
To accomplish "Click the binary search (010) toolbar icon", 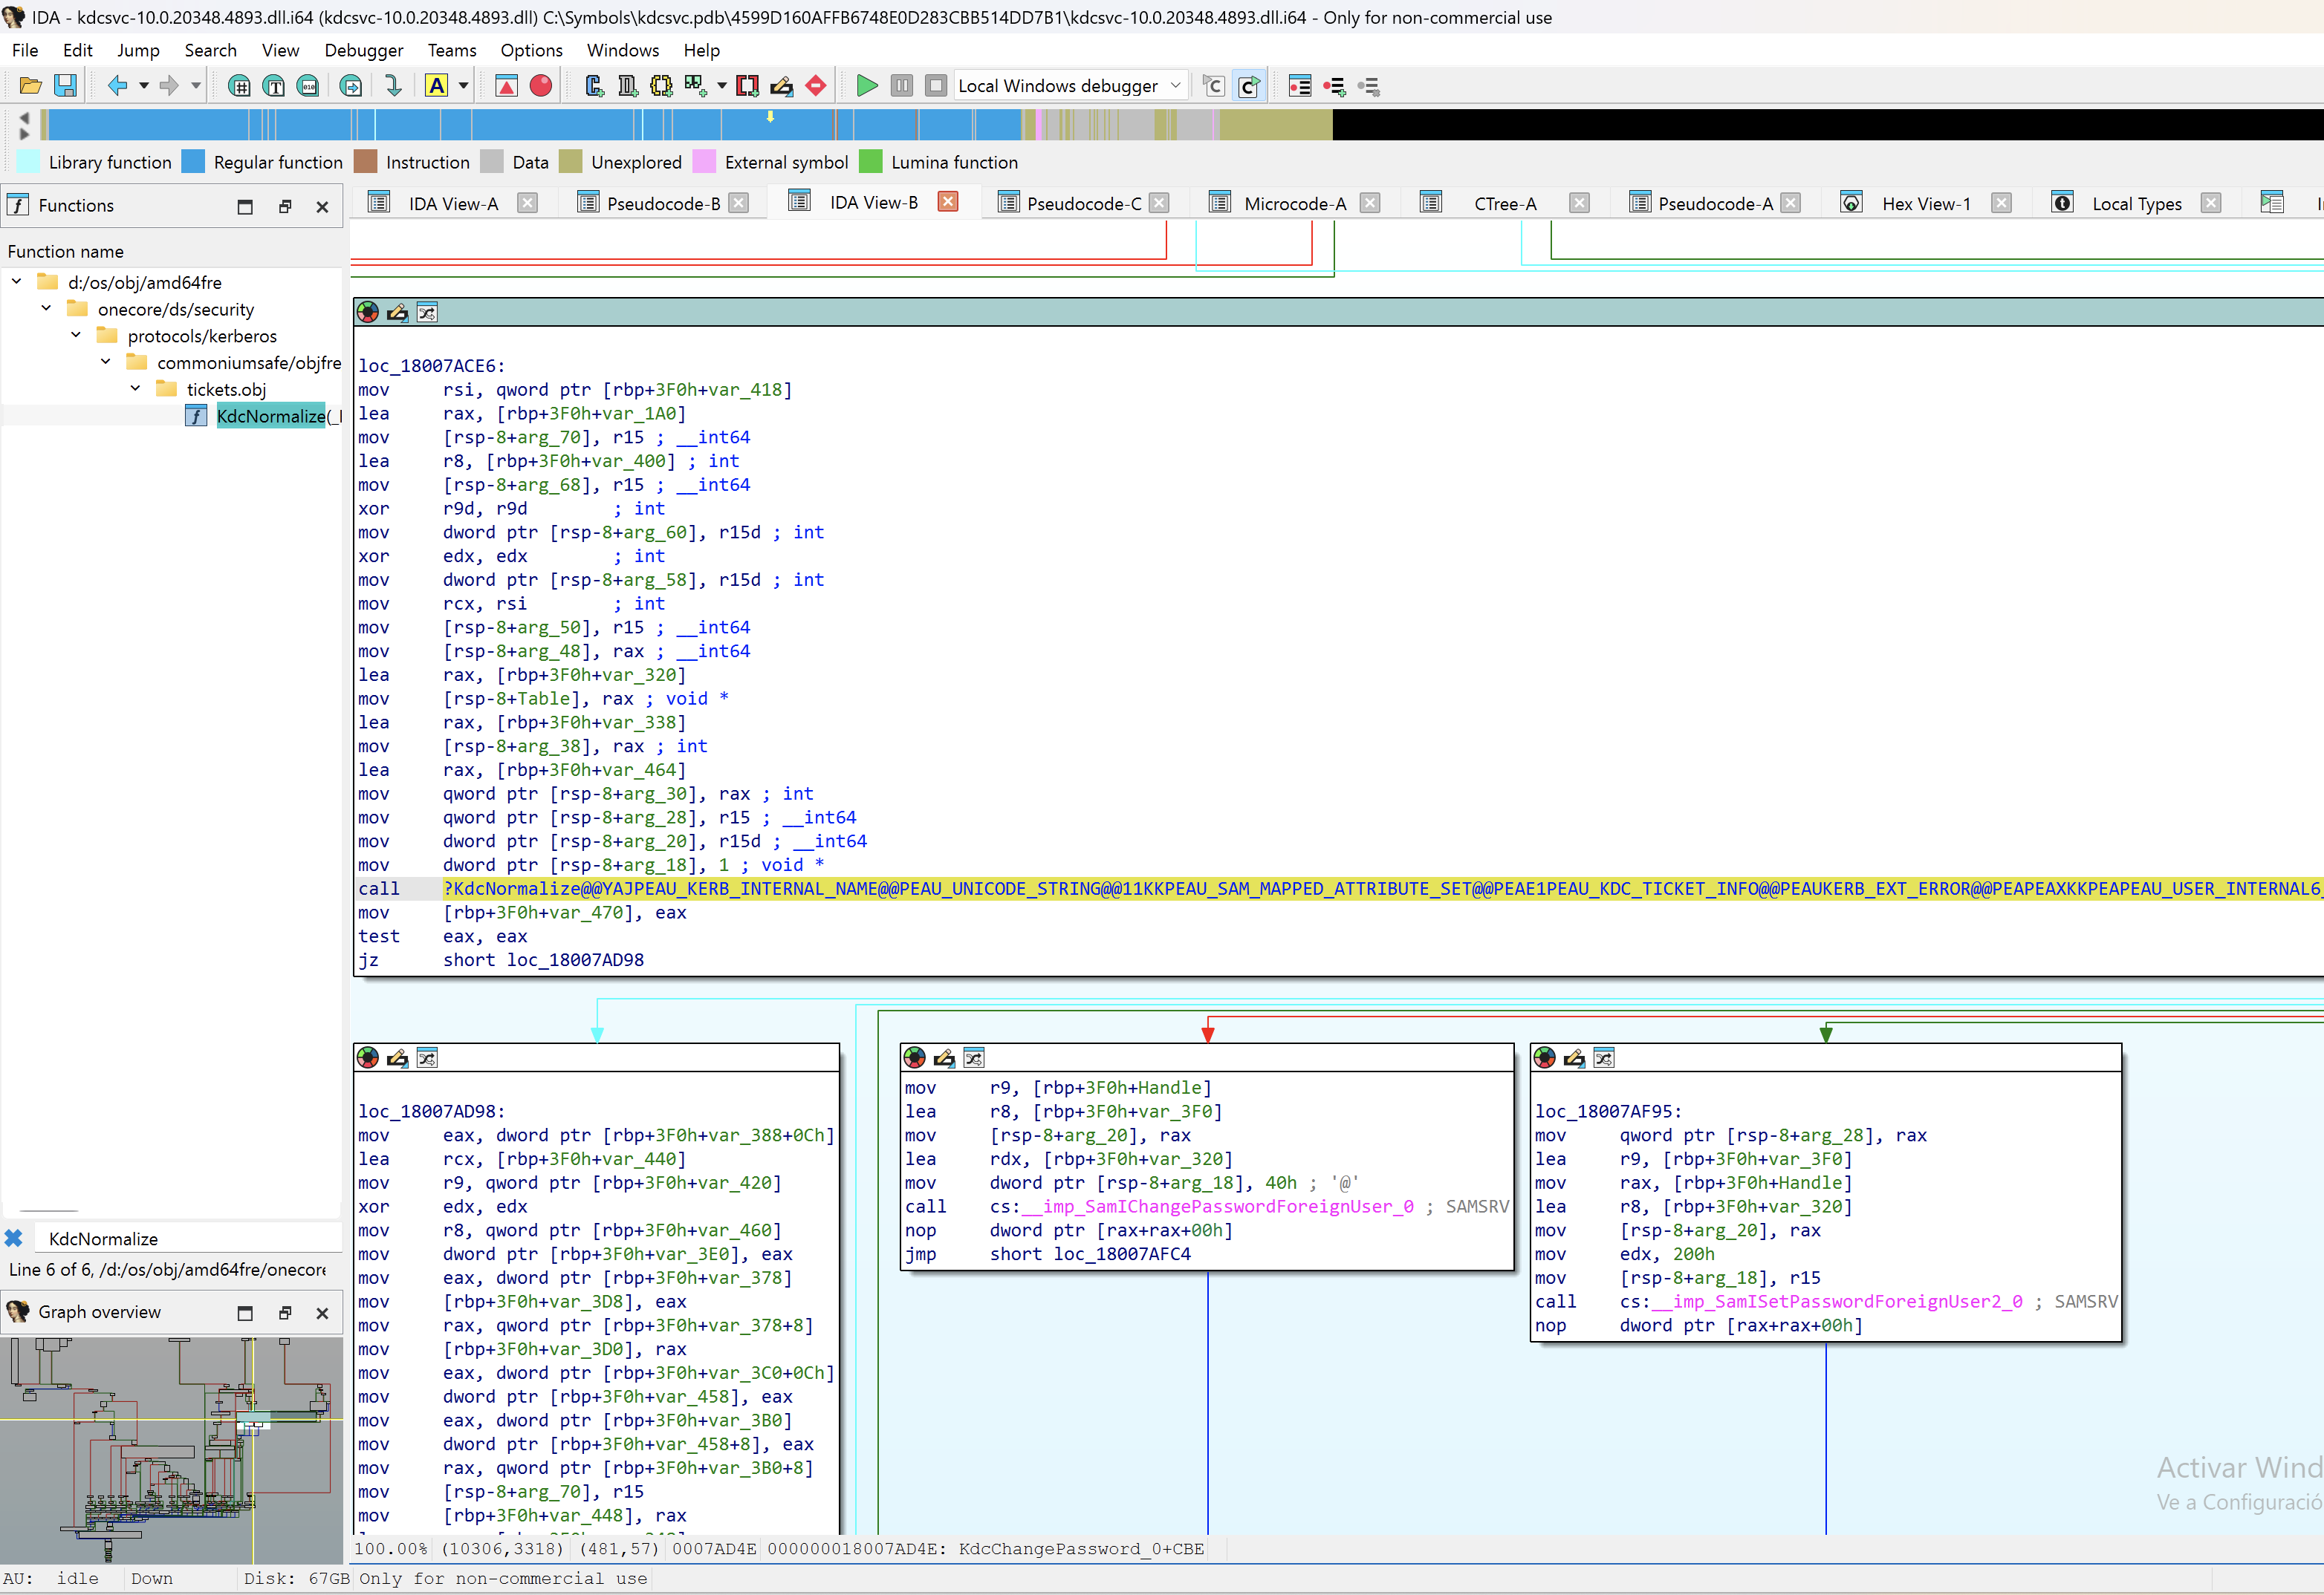I will [x=308, y=86].
